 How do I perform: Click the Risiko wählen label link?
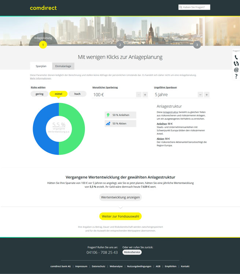(x=38, y=87)
